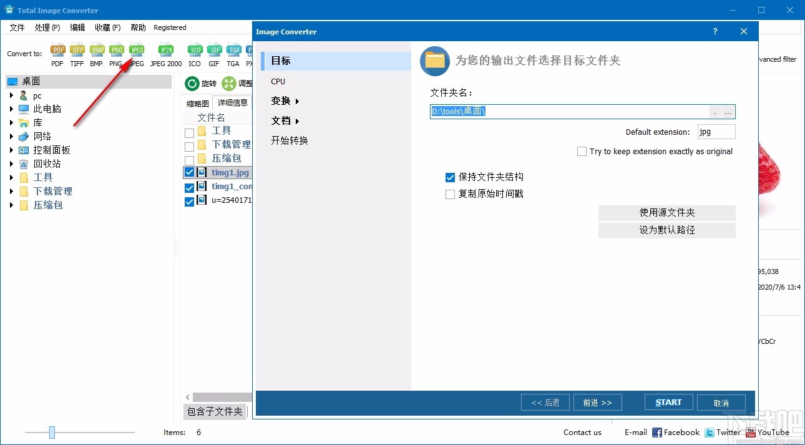Select 此电脑 computer icon in tree
The image size is (805, 445).
[x=24, y=109]
